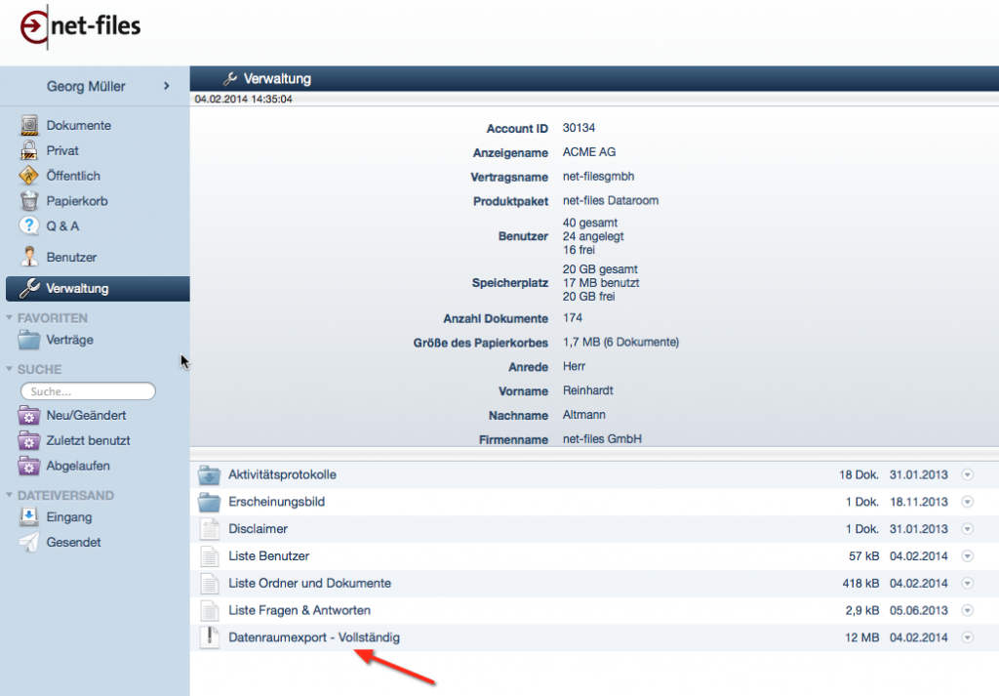
Task: Open dropdown for Aktivitätsprotokolle row
Action: pos(967,475)
